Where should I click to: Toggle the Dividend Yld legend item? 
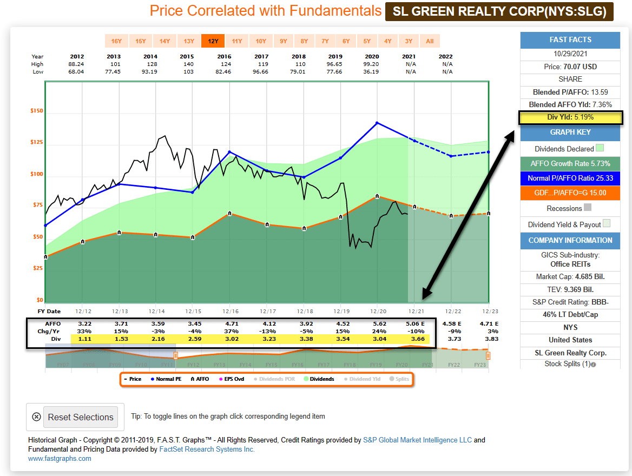(363, 379)
